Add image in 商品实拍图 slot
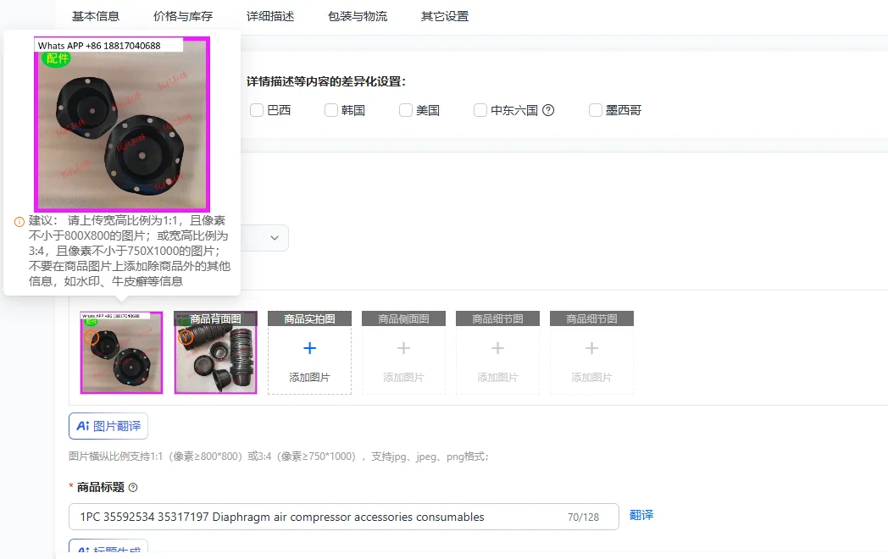Screen dimensions: 888x559 pyautogui.click(x=309, y=353)
